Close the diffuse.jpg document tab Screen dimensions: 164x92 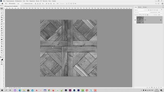19,6
